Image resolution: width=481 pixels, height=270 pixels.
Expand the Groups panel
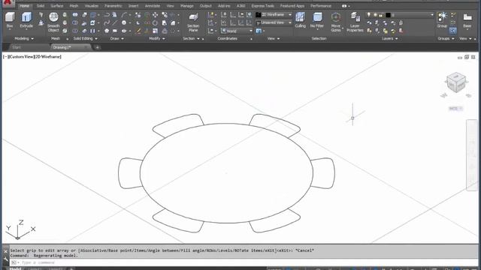(x=446, y=38)
